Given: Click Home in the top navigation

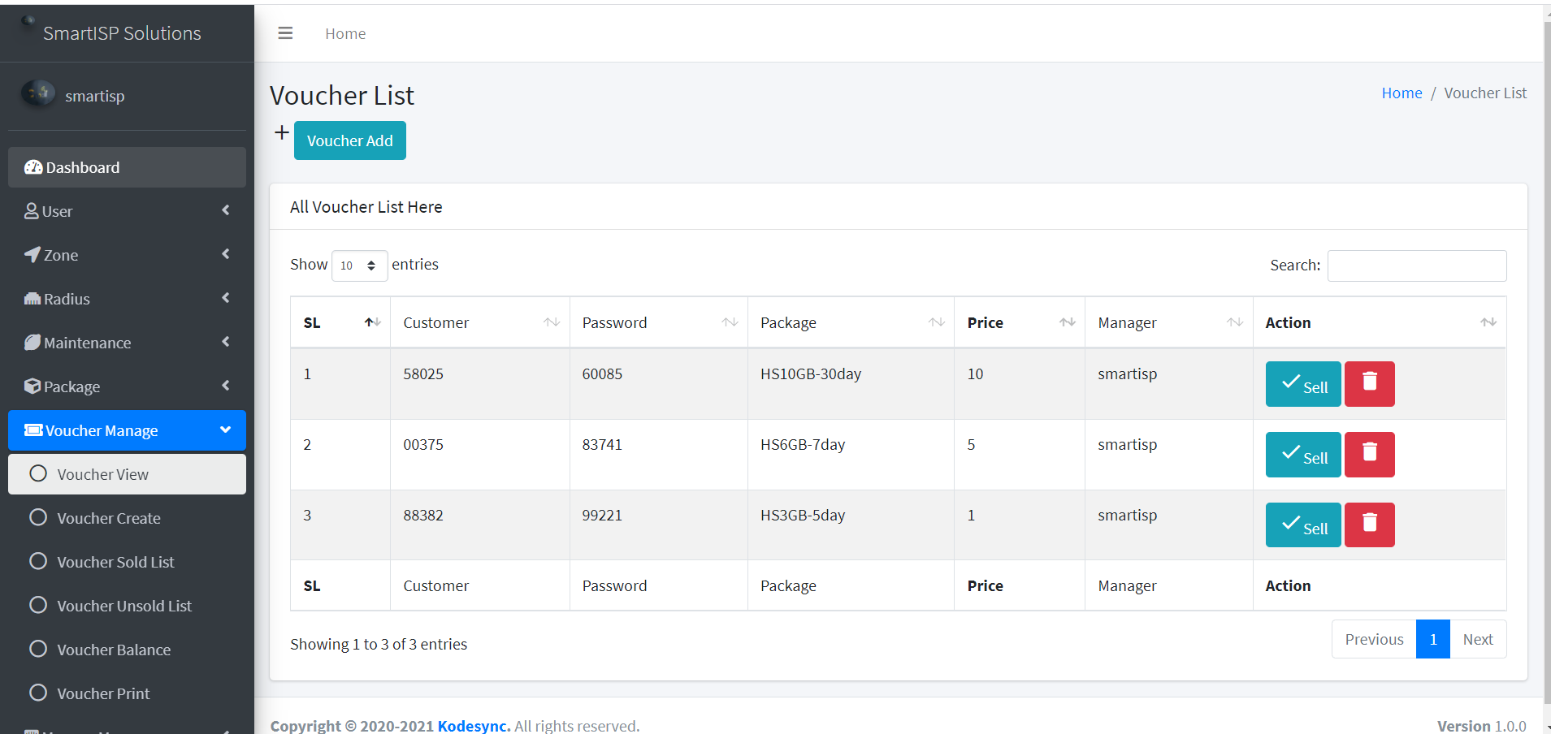Looking at the screenshot, I should tap(344, 33).
